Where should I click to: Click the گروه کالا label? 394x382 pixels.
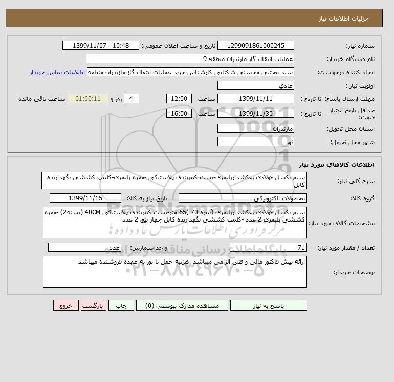(363, 198)
